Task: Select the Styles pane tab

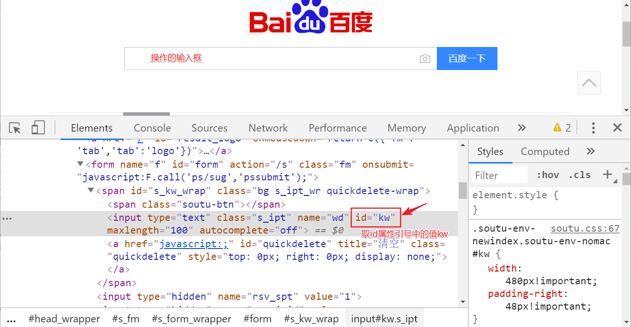Action: (x=490, y=151)
